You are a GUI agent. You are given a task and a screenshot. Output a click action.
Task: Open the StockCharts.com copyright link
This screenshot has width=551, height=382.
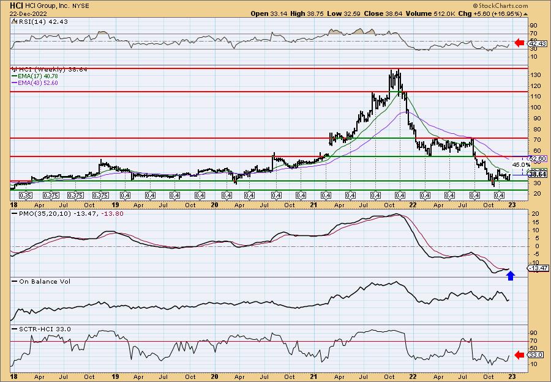(x=500, y=6)
